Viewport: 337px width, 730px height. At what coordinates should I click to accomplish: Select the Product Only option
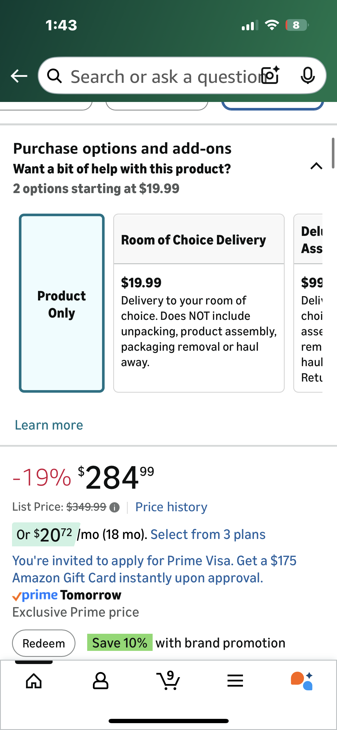pyautogui.click(x=62, y=303)
